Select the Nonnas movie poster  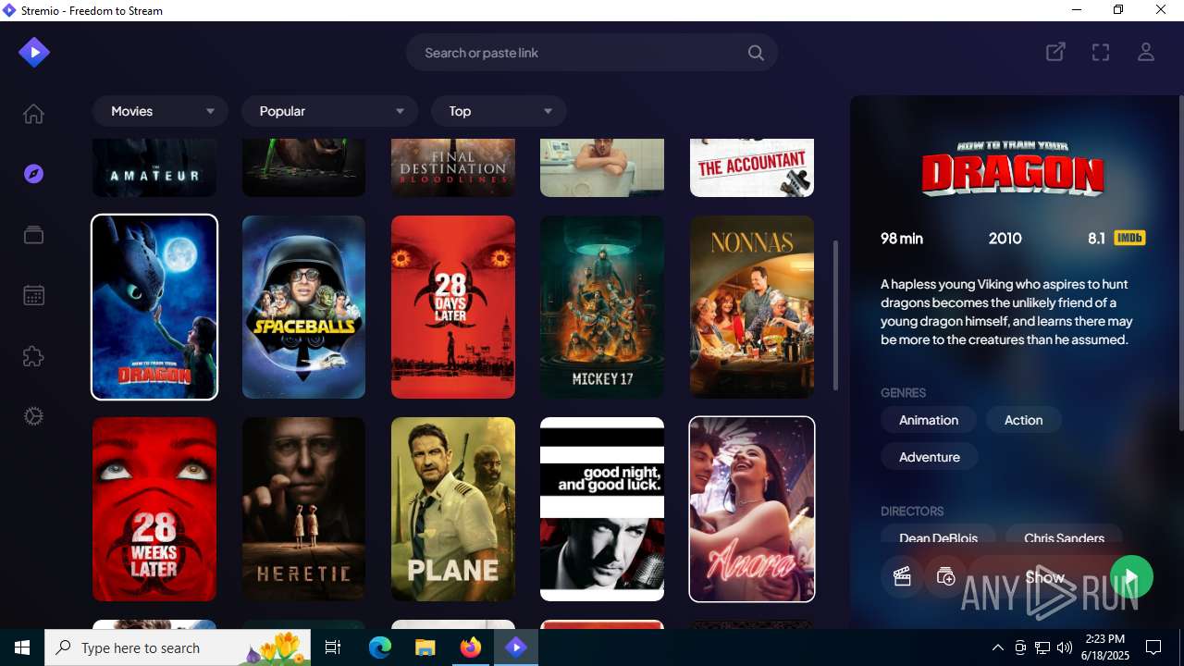pyautogui.click(x=752, y=307)
